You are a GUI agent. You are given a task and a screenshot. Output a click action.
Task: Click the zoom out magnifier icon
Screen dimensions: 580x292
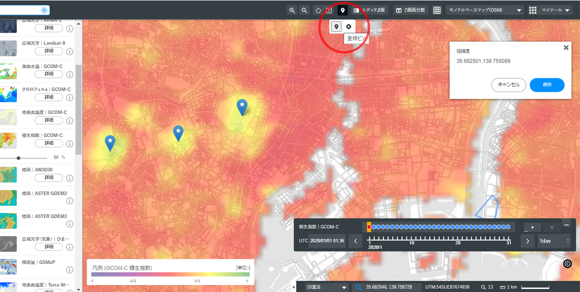pos(304,10)
